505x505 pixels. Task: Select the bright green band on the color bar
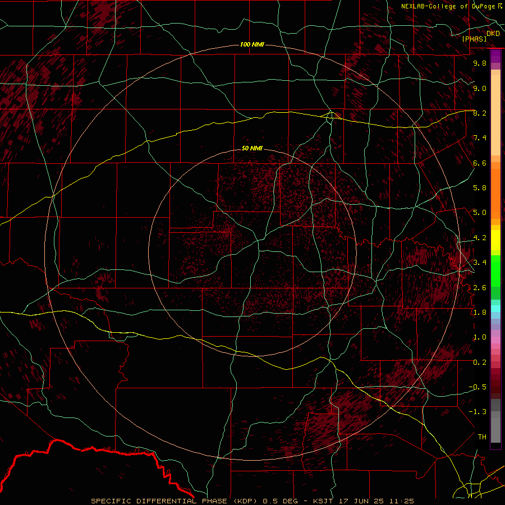click(495, 271)
